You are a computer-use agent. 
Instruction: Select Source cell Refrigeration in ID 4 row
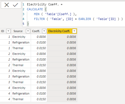(x=21, y=93)
